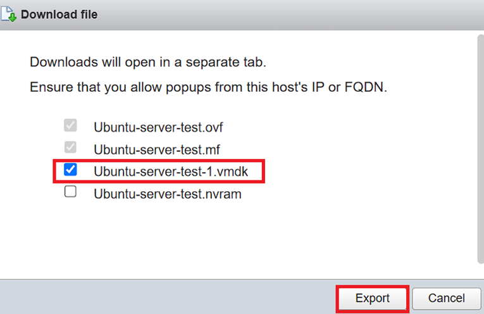Click the Ubuntu-server-test.ovf file name
The image size is (484, 314).
pos(158,127)
